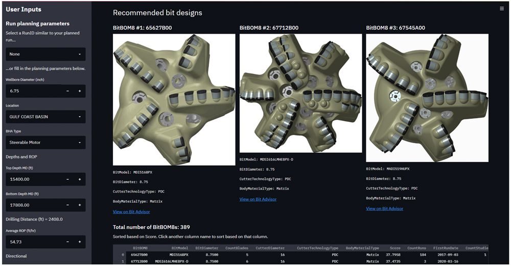511x266 pixels.
Task: Decrease Wellbore Diameter with minus button
Action: (x=68, y=91)
